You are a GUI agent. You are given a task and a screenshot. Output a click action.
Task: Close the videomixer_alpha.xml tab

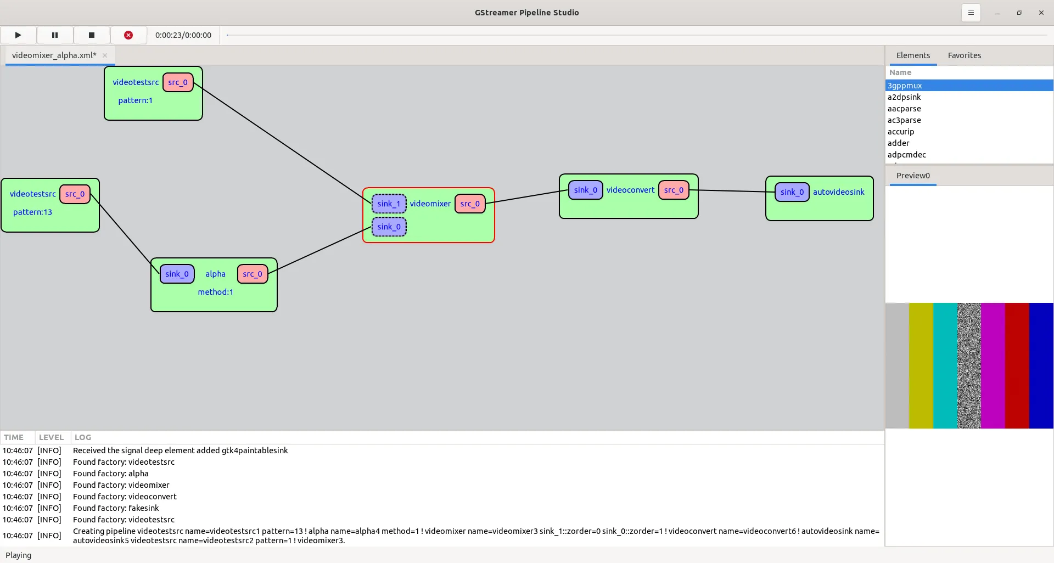105,55
